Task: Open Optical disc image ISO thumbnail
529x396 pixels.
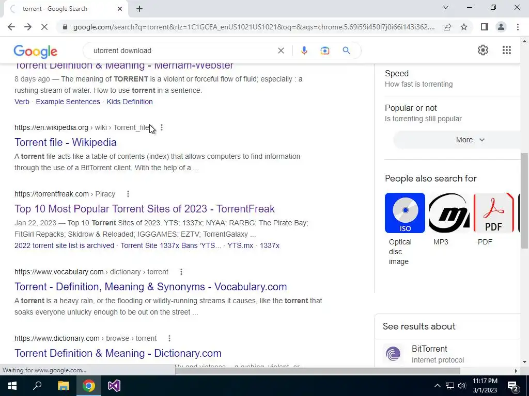Action: click(405, 213)
